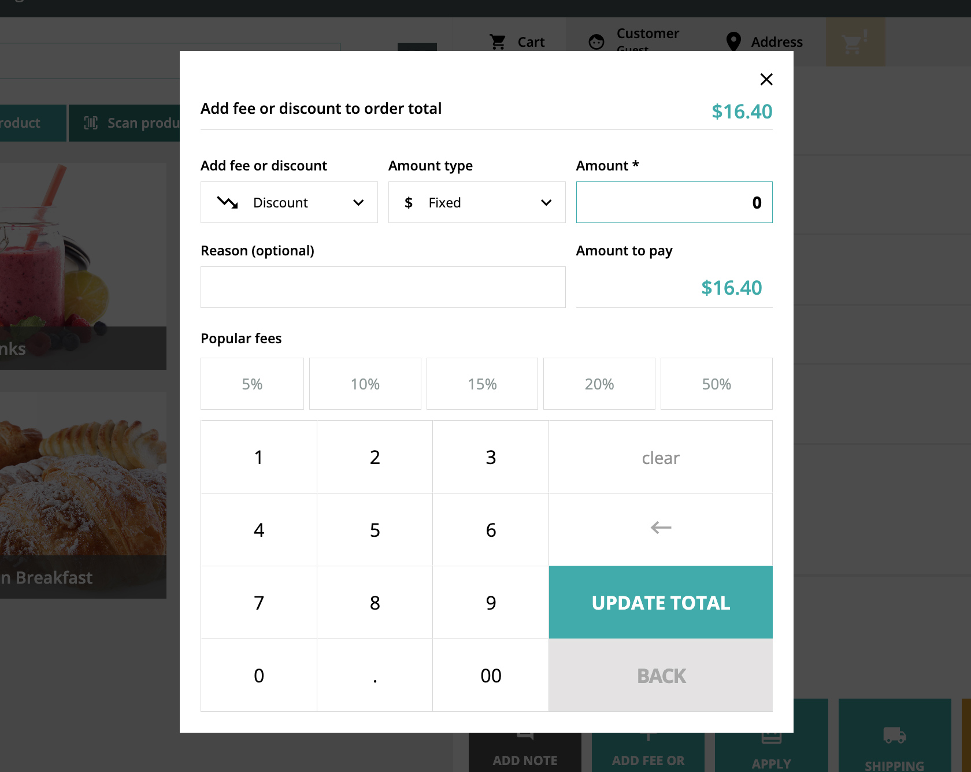Tap the clear key on keypad
Screen dimensions: 971x772
[661, 457]
